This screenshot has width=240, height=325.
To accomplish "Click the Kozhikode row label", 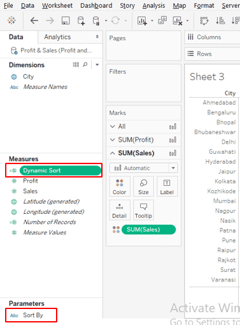I will pyautogui.click(x=222, y=191).
